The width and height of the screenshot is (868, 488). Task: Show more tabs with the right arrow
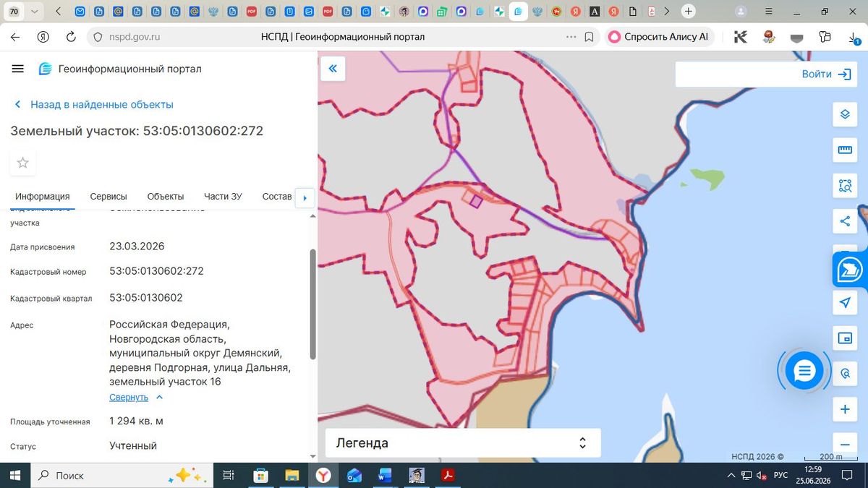pyautogui.click(x=305, y=197)
